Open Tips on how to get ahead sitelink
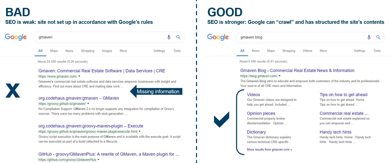Viewport: 391px width, 163px height. (343, 95)
